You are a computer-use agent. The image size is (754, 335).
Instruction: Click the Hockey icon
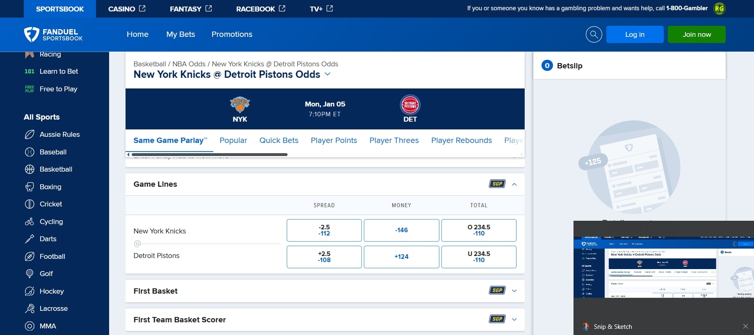point(30,291)
